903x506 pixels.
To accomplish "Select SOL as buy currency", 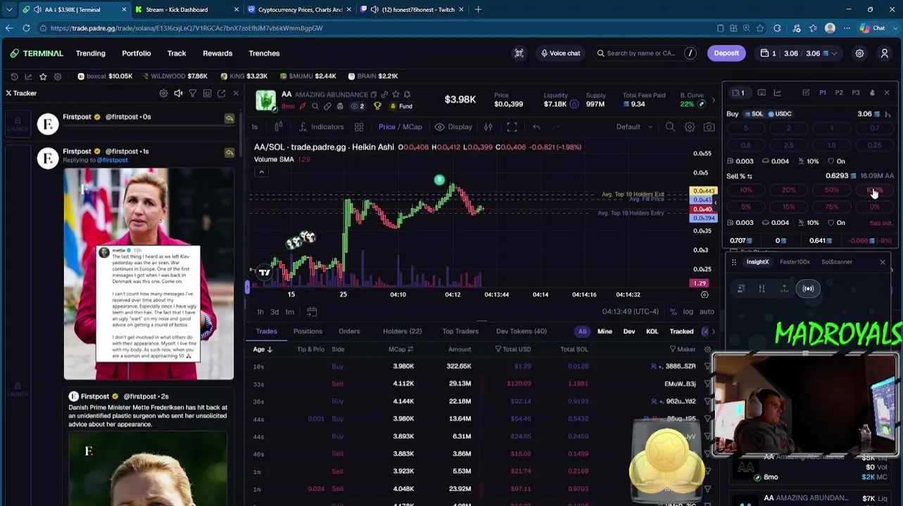I will [753, 114].
